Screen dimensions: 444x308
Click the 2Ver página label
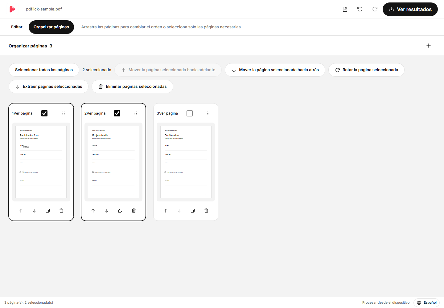click(95, 113)
